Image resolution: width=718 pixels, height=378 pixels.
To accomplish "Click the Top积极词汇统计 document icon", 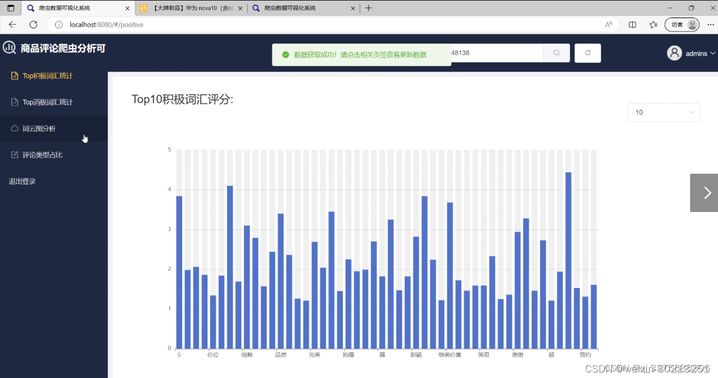I will 14,76.
